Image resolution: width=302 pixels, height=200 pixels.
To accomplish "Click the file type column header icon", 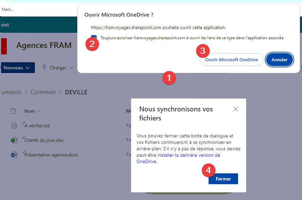I will (13, 111).
